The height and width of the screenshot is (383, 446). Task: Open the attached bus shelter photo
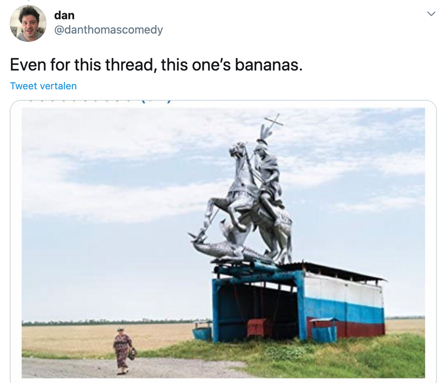click(x=223, y=243)
